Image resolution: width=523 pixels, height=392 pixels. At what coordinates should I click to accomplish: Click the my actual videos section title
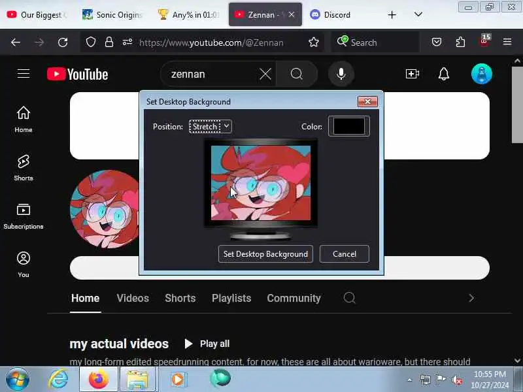119,344
